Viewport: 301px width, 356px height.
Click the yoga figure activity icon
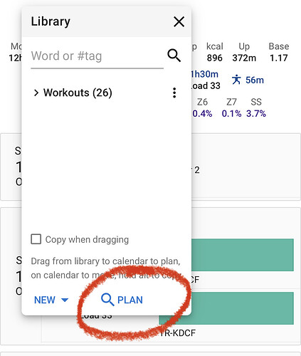point(236,80)
